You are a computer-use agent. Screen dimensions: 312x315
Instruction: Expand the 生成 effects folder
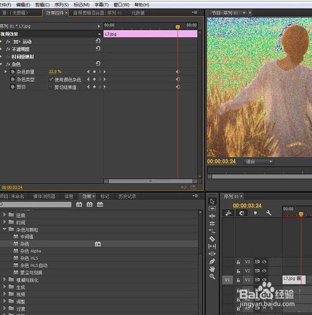pyautogui.click(x=5, y=287)
